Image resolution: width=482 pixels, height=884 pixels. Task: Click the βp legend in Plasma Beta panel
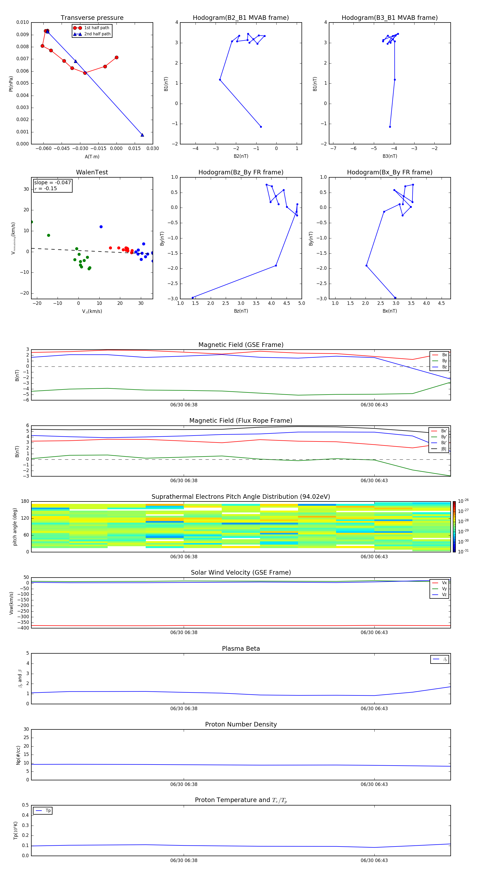[440, 659]
